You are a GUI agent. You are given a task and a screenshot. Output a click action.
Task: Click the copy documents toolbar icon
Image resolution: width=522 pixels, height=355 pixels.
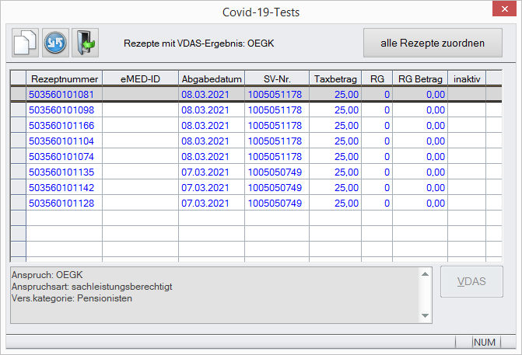click(25, 43)
